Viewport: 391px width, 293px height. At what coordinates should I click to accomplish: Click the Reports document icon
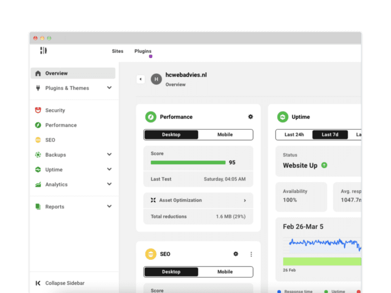coord(38,207)
